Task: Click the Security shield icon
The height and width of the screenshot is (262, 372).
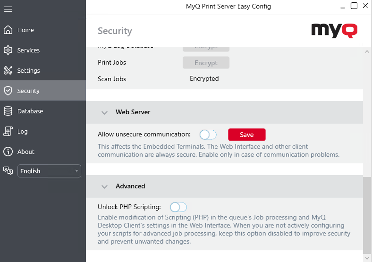Action: (x=8, y=90)
